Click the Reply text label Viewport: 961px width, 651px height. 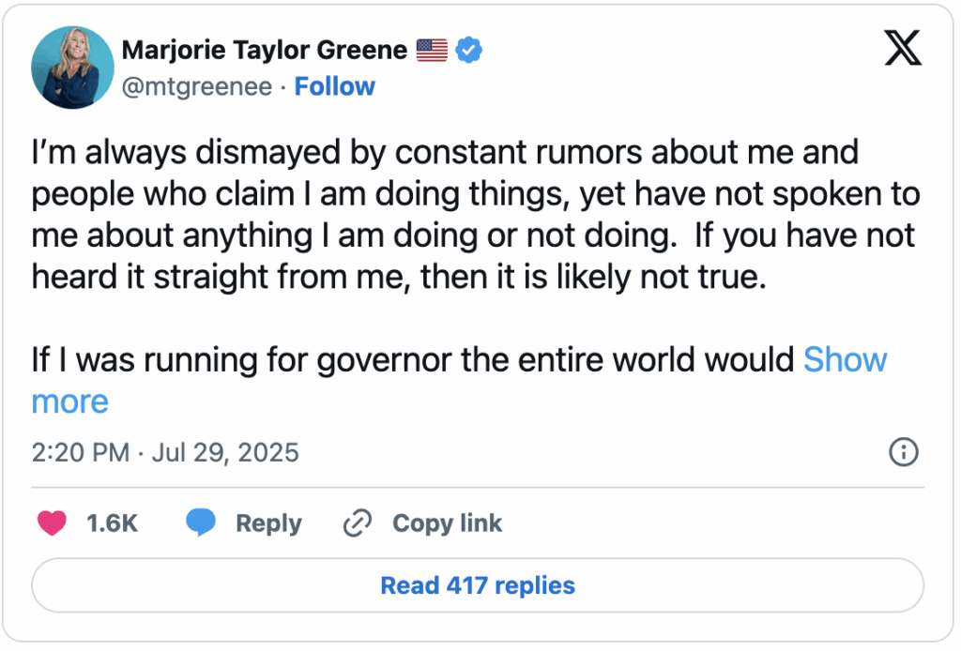pyautogui.click(x=268, y=523)
